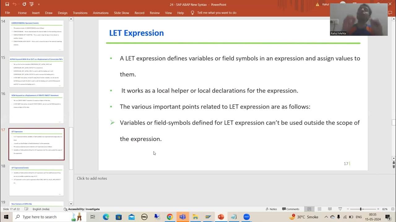Click 'Tell me what you want to do' field
396x222 pixels.
[x=217, y=13]
